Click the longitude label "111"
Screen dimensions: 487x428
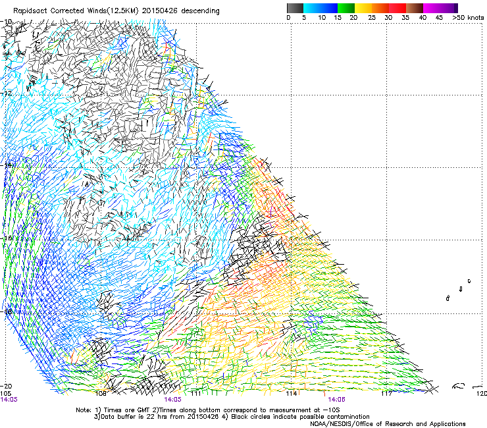[x=196, y=394]
